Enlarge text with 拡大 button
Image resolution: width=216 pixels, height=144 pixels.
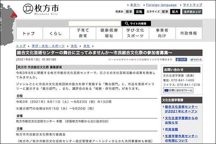(x=175, y=12)
